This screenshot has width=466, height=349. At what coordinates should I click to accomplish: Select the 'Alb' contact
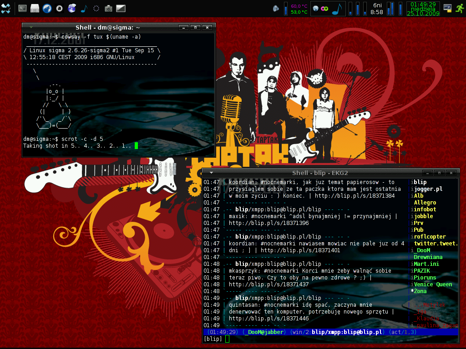[x=419, y=195]
